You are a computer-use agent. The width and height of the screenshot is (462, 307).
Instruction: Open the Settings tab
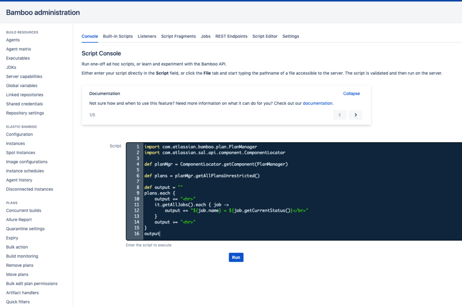291,36
